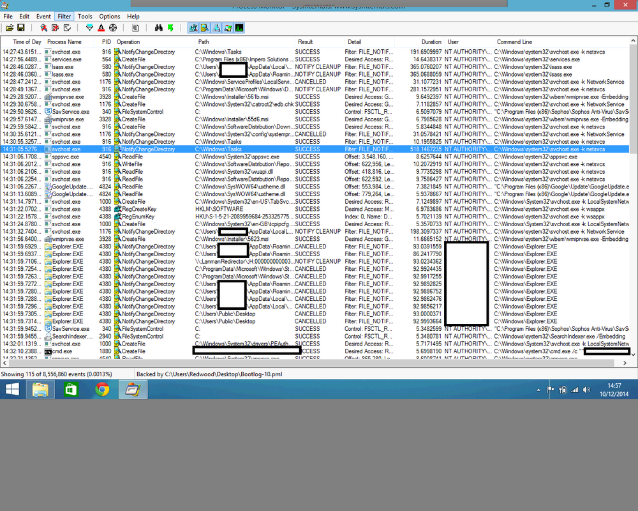Select the sppsvc.exe ReadFile row

(x=315, y=156)
